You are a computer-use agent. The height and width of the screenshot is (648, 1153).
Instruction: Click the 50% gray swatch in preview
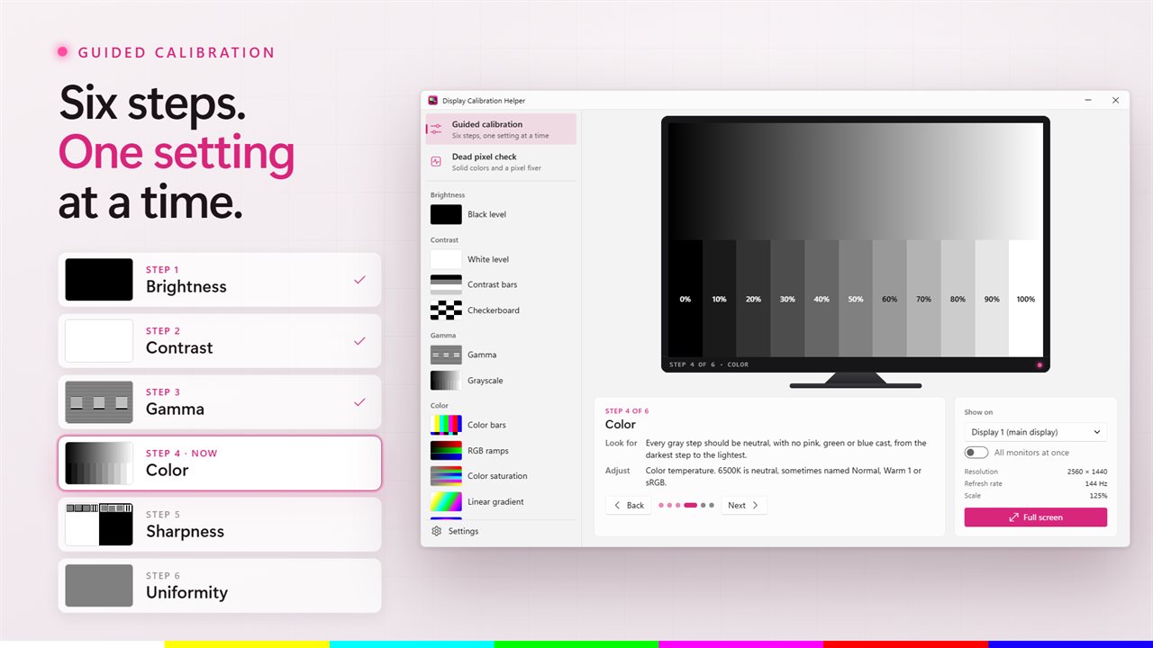pos(856,299)
